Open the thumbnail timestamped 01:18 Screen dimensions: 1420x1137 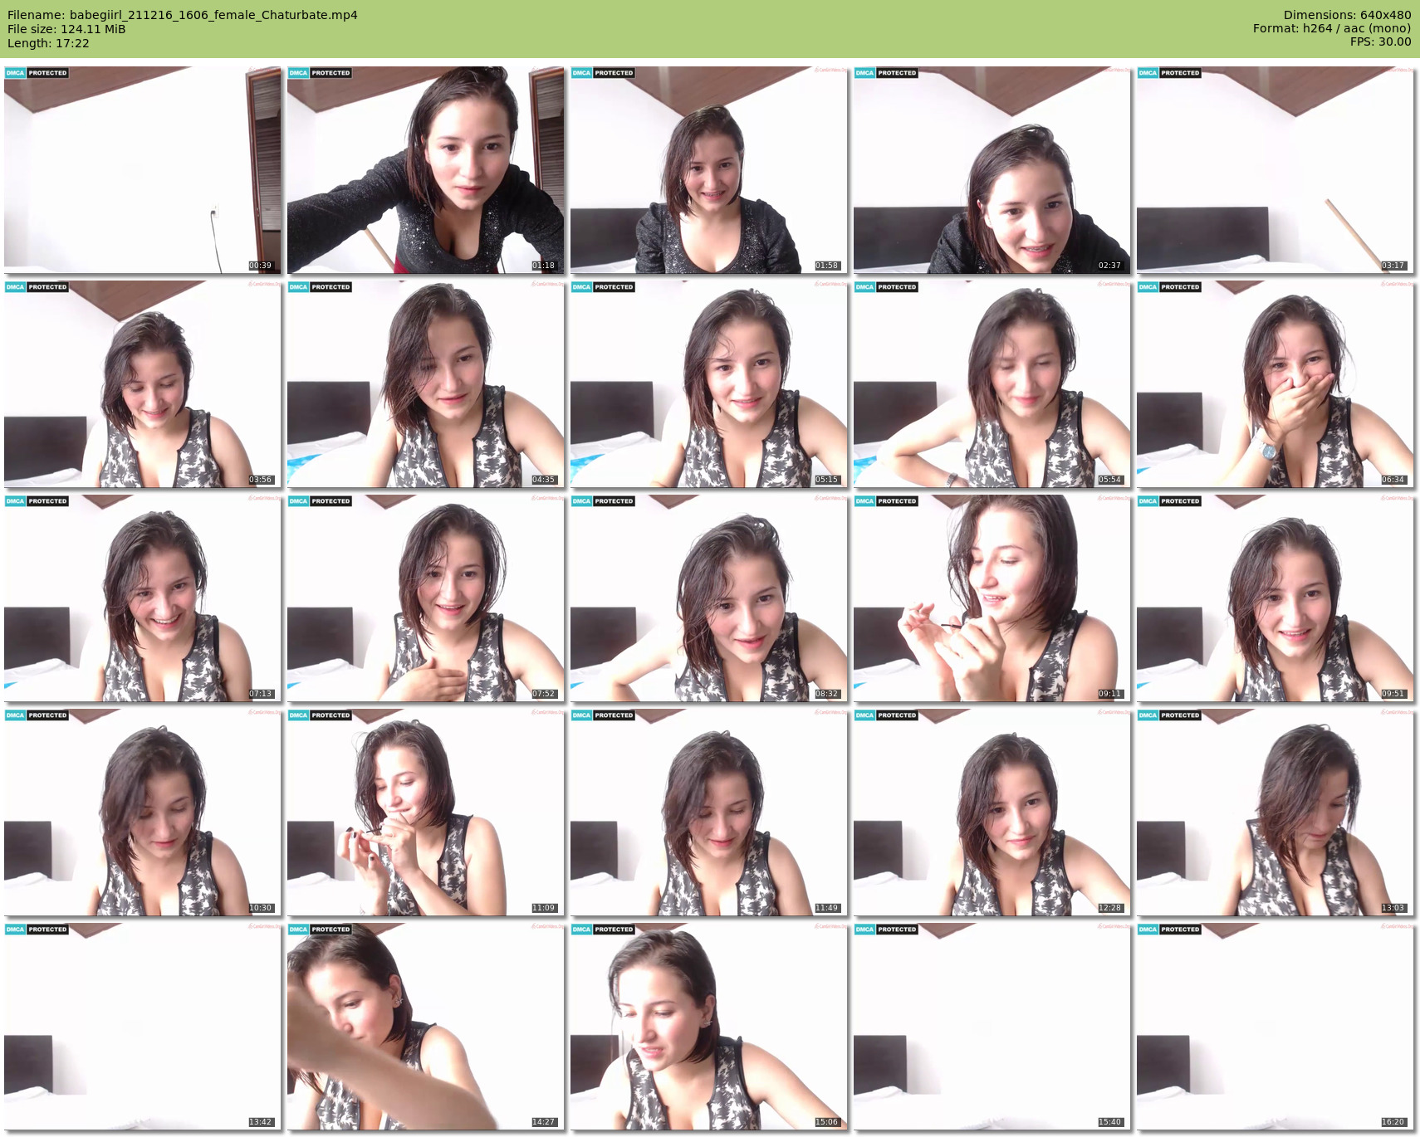[425, 170]
